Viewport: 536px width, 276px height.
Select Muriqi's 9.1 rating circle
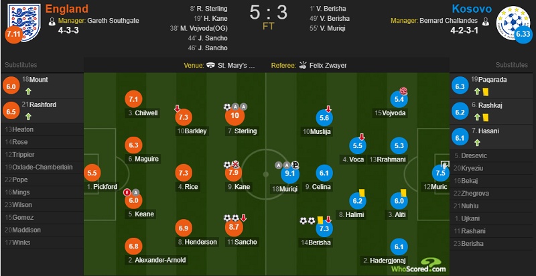tap(290, 174)
